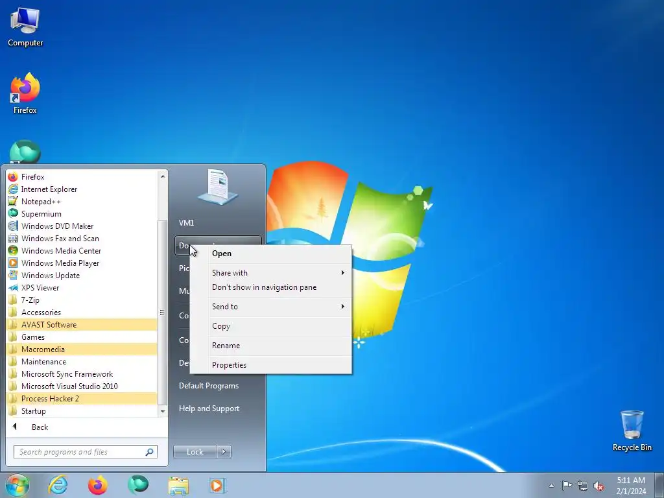Open Default Programs
The width and height of the screenshot is (664, 498).
pos(218,386)
